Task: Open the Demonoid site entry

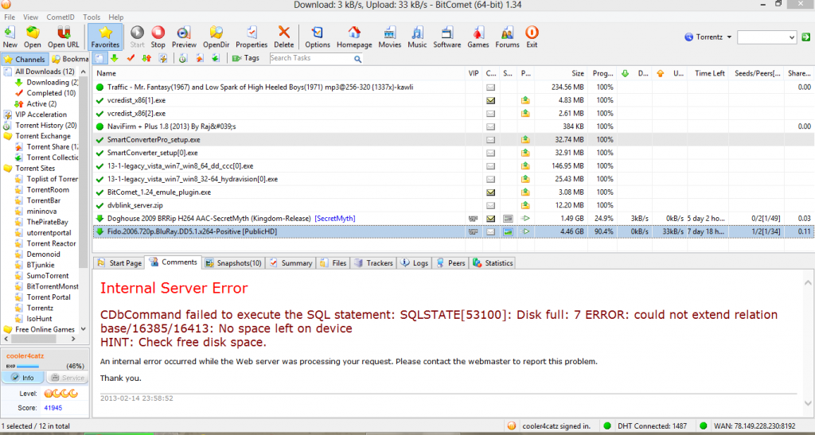Action: click(44, 254)
